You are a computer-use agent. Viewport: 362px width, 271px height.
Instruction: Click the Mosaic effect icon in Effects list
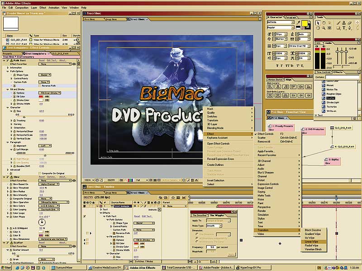pyautogui.click(x=324, y=85)
